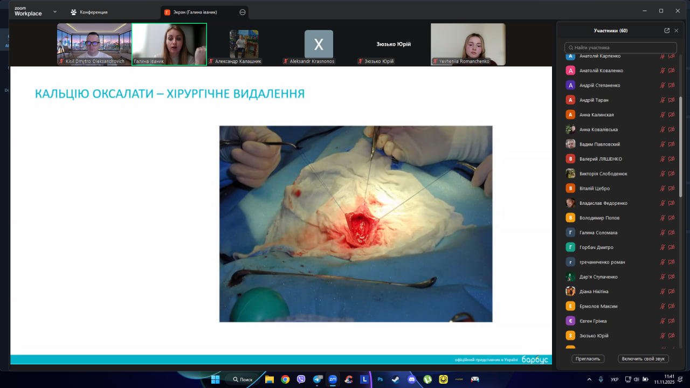Viewport: 690px width, 388px height.
Task: Toggle microphone icon for Діана Нікітіна
Action: tap(663, 292)
